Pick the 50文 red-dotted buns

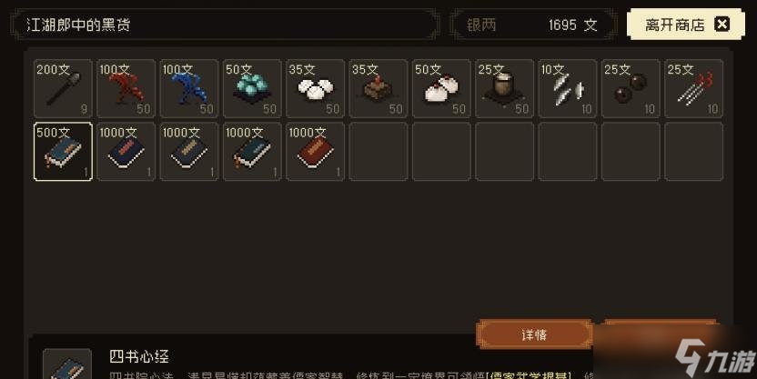click(441, 89)
